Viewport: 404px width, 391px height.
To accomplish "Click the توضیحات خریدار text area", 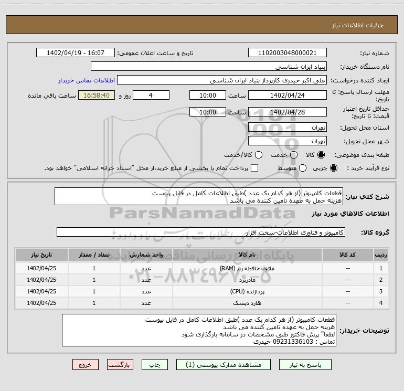I will [x=199, y=330].
